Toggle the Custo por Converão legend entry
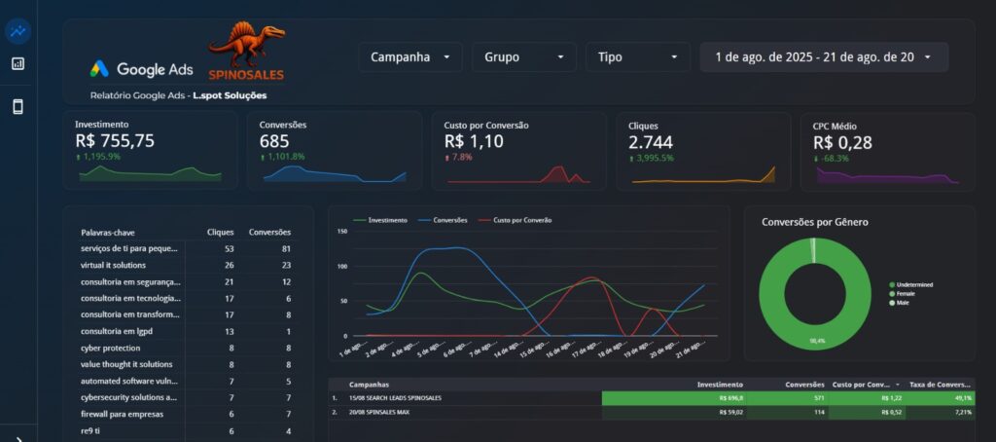 (514, 220)
